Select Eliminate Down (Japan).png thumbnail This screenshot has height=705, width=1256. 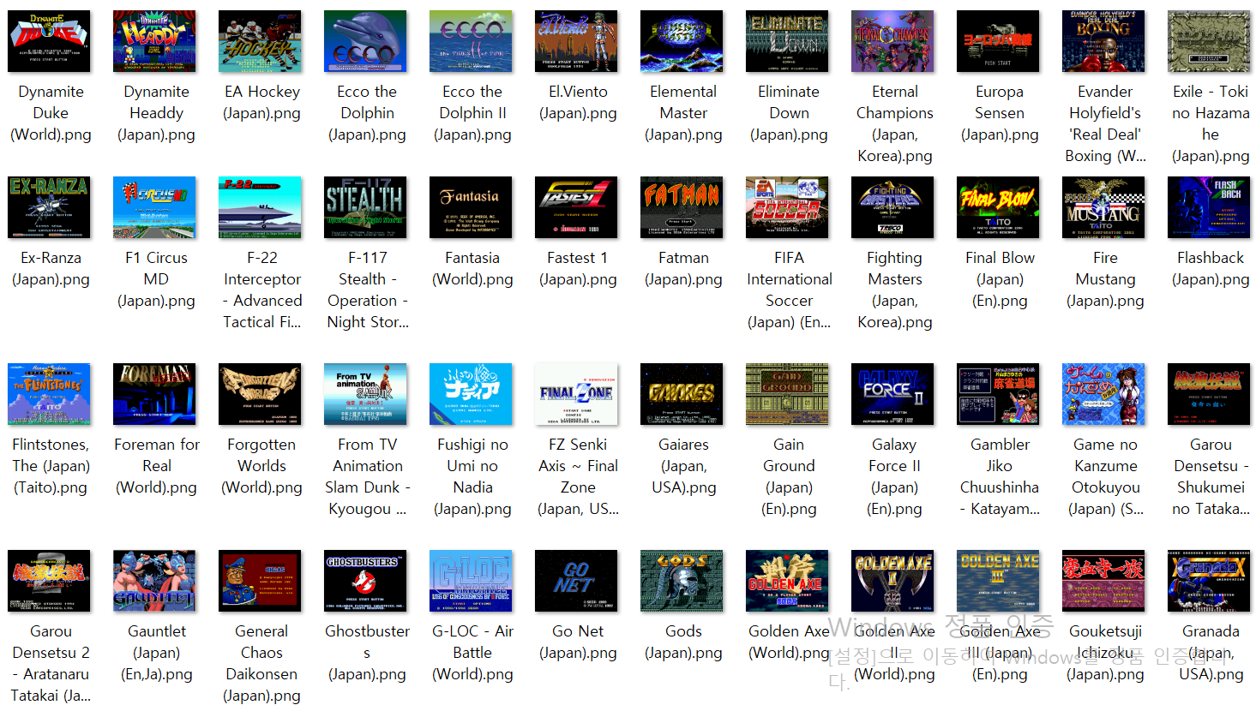[787, 41]
